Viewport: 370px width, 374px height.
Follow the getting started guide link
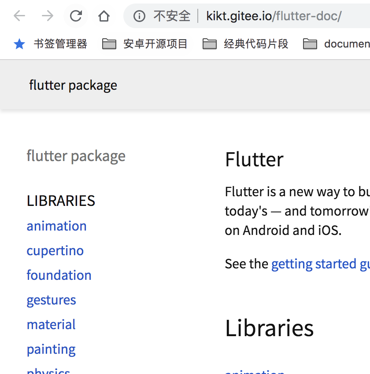click(x=321, y=264)
